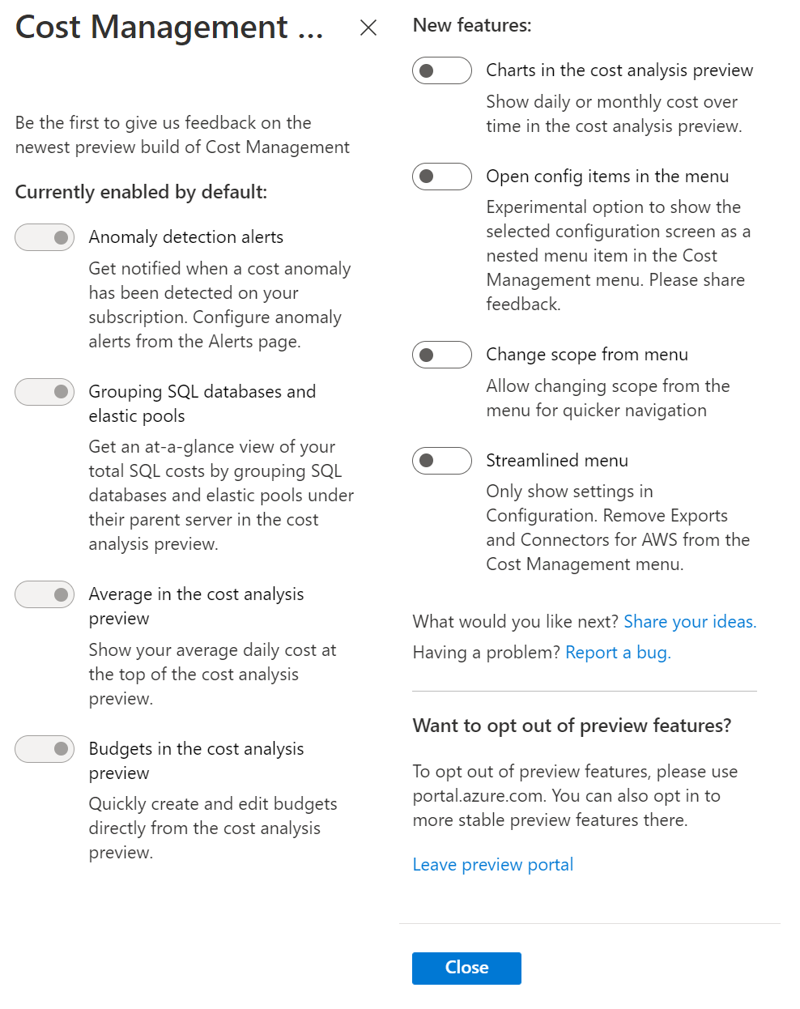Click the Report a bug link

(618, 653)
